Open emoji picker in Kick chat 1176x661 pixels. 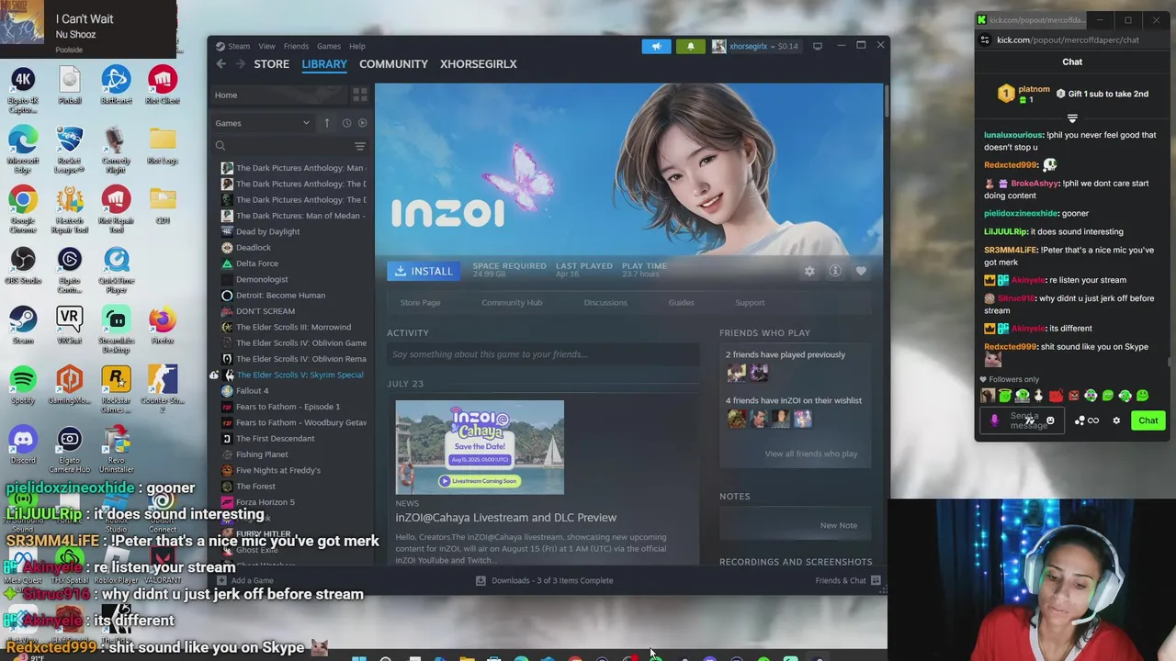pos(1050,420)
